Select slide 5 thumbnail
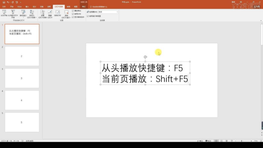Image resolution: width=263 pixels, height=148 pixels. 22,122
